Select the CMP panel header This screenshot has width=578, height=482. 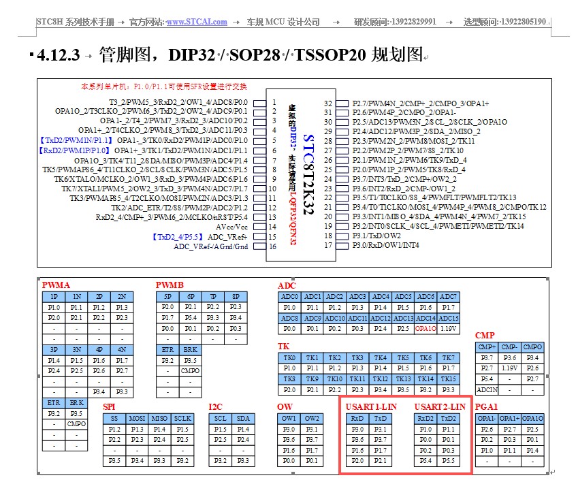[x=485, y=335]
